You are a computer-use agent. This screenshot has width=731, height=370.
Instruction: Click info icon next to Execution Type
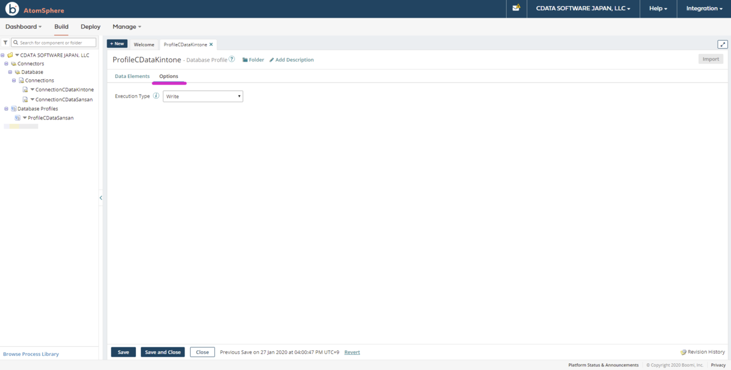(156, 96)
